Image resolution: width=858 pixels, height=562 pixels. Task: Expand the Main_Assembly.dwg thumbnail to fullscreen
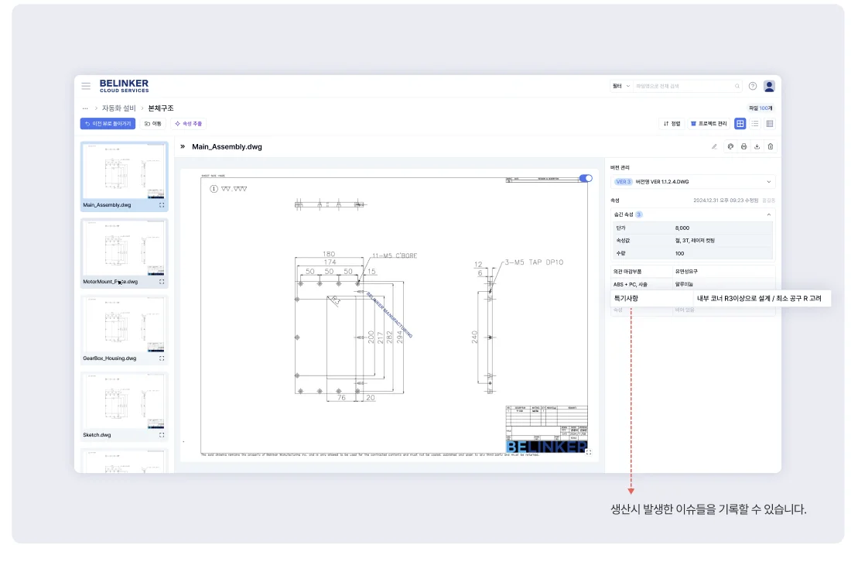[162, 205]
